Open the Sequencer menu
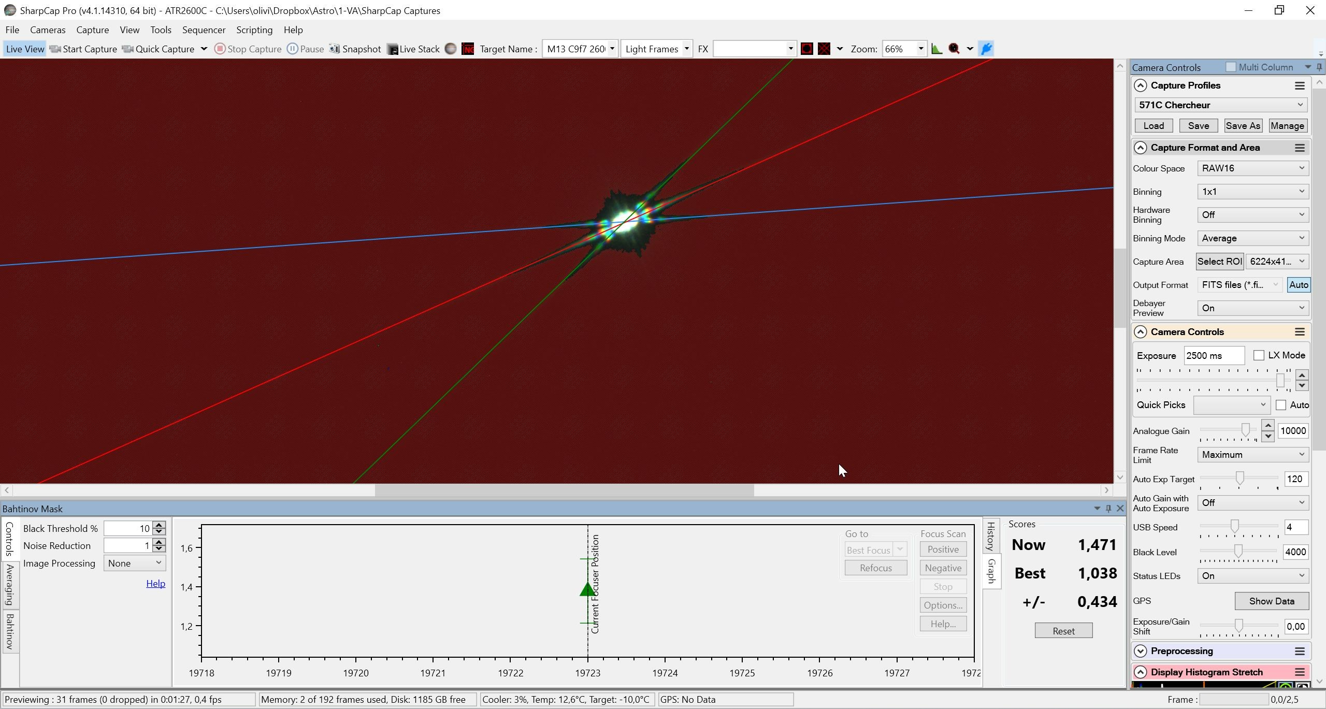 tap(204, 30)
